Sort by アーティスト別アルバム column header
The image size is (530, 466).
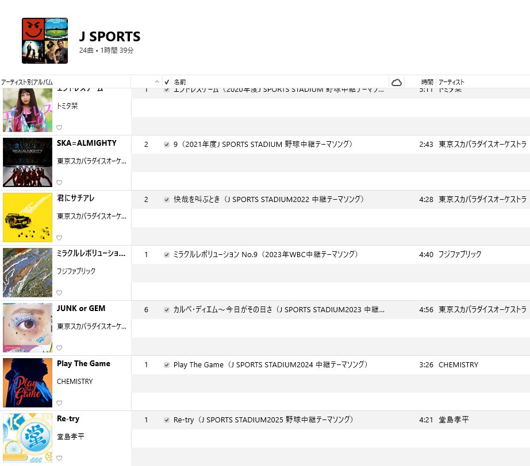[26, 82]
